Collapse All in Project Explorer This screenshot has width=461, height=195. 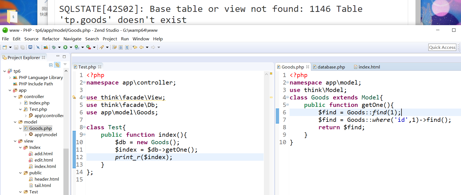[51, 65]
